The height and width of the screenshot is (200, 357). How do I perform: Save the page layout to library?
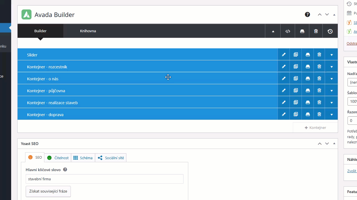302,31
